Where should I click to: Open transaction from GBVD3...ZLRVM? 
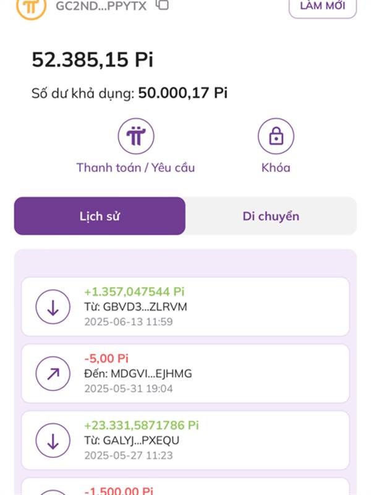pos(185,307)
